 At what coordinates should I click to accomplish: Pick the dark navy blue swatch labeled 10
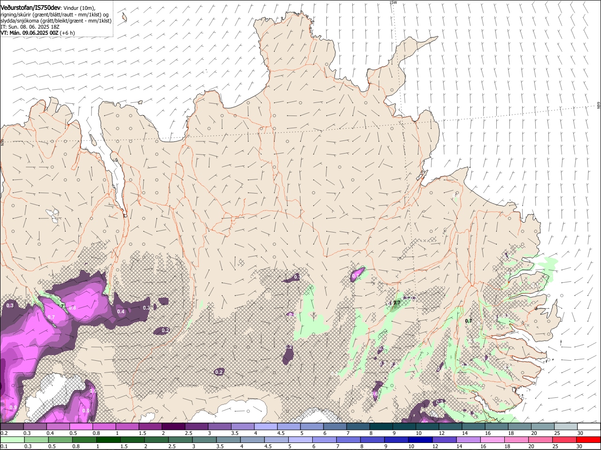click(x=420, y=441)
